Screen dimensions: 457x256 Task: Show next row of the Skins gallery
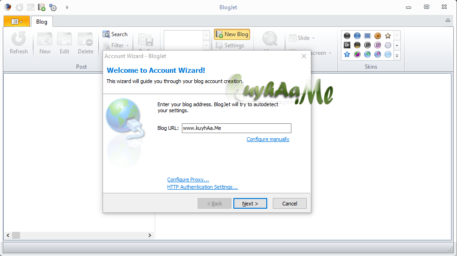click(x=397, y=45)
